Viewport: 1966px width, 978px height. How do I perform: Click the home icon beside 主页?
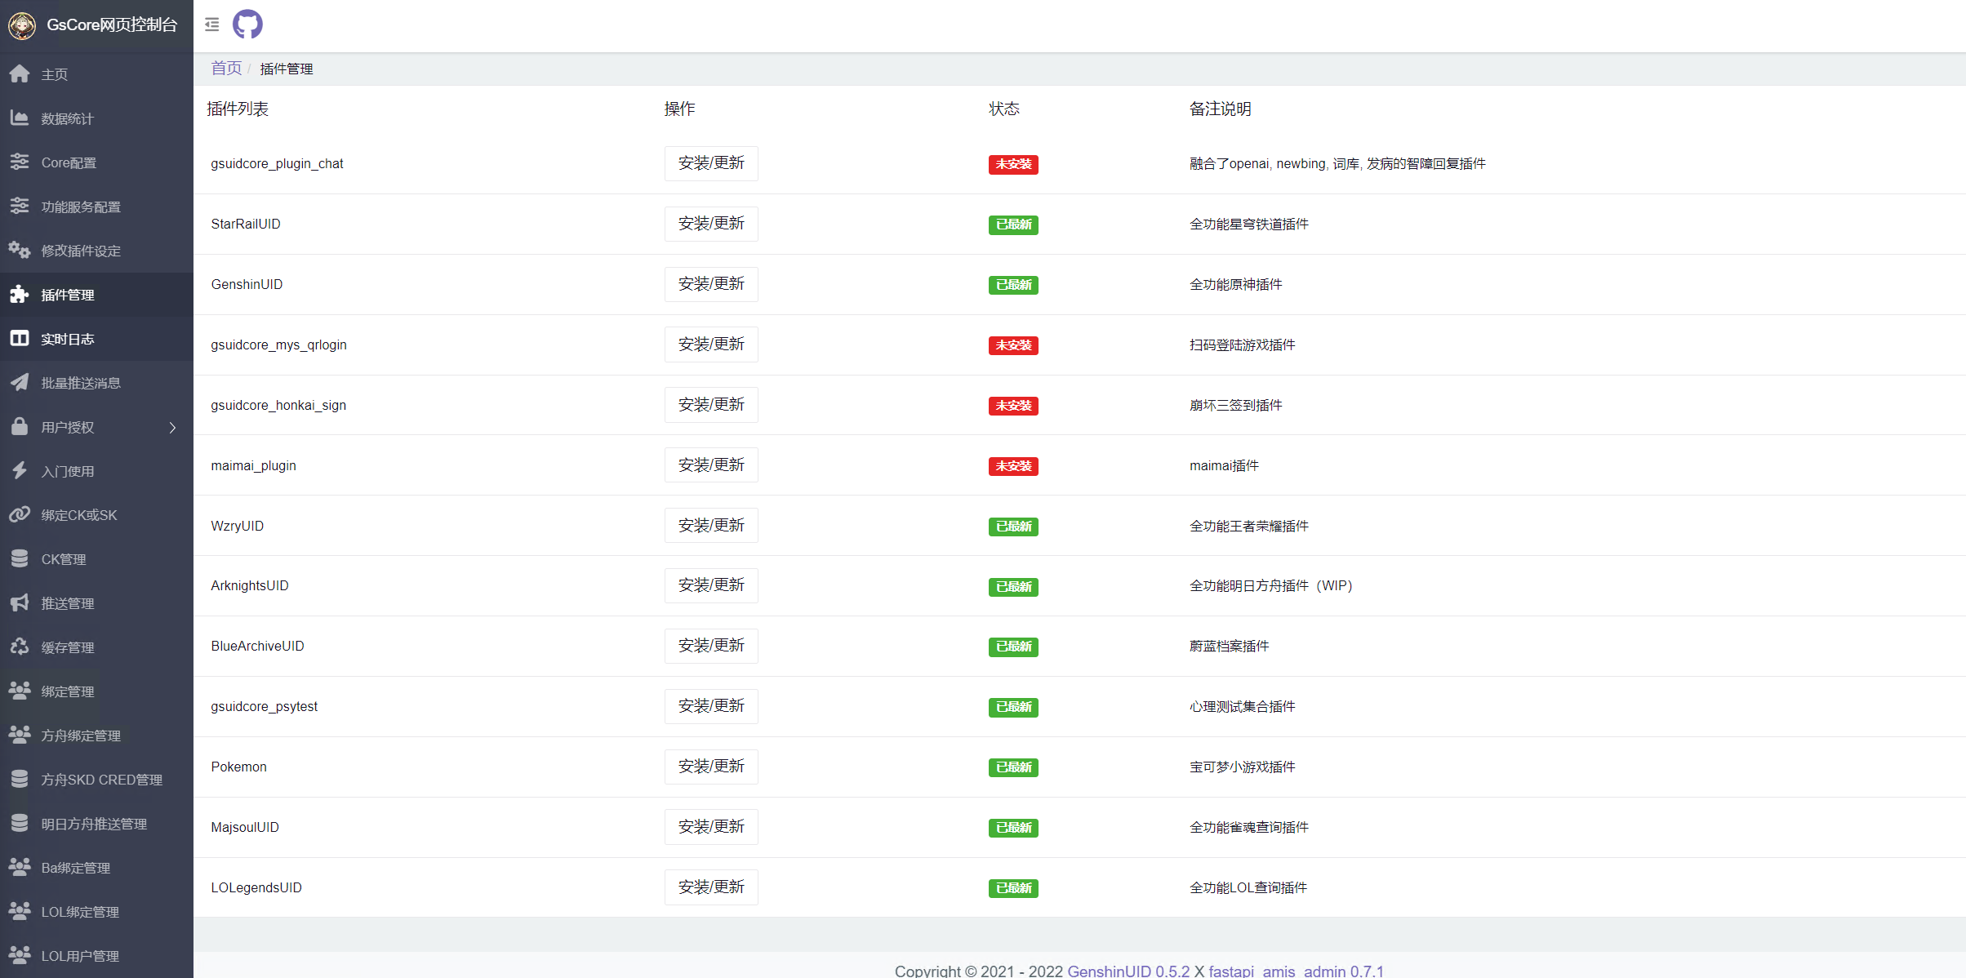20,73
